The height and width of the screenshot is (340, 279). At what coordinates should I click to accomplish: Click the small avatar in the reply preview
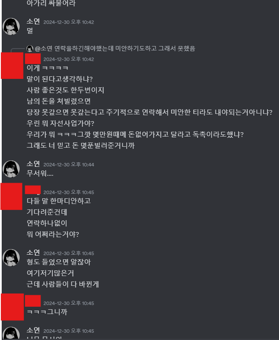click(30, 49)
